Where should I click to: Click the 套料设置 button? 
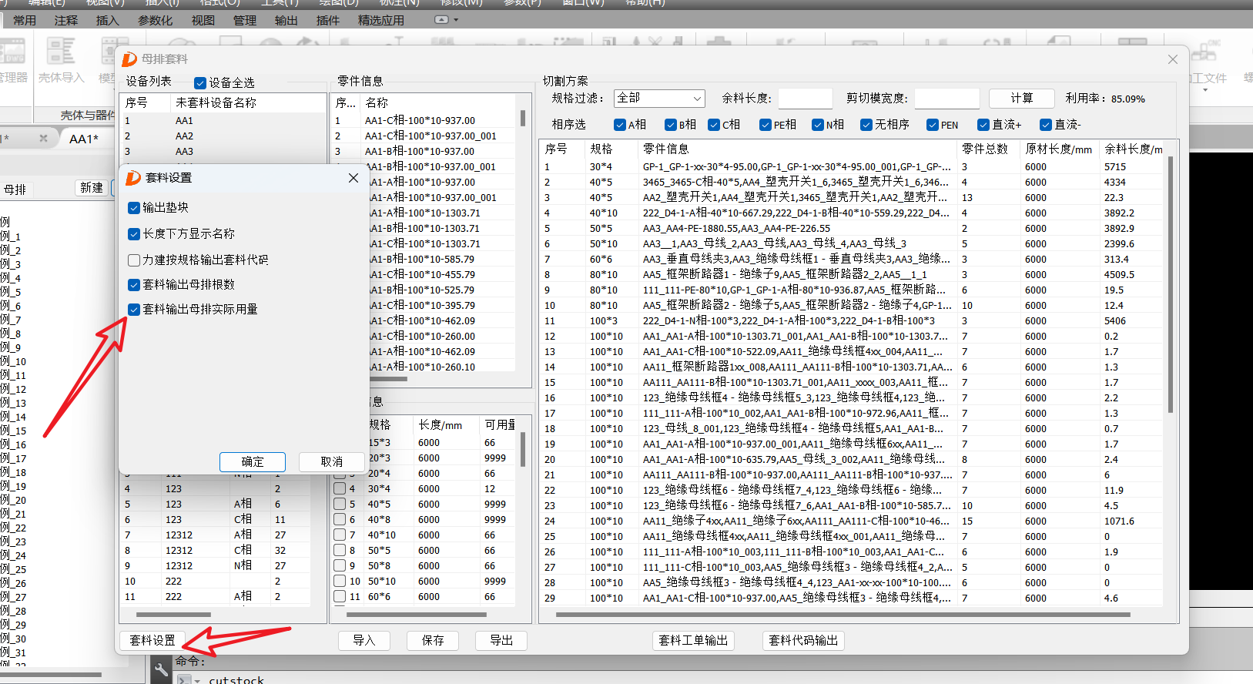(x=152, y=641)
